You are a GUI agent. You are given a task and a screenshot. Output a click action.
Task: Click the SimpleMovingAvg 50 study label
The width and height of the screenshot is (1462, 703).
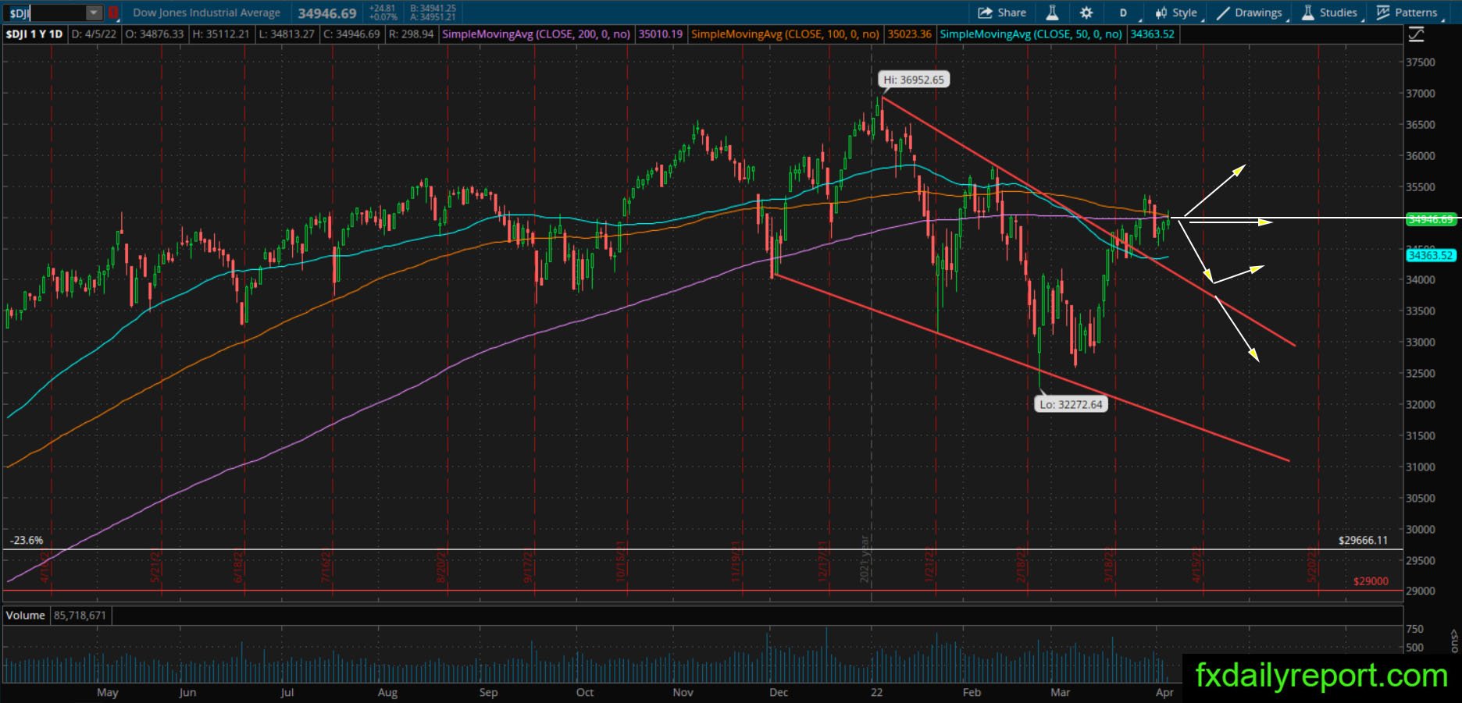tap(1031, 34)
